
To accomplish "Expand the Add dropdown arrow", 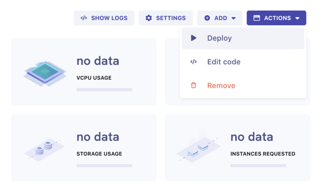I will coord(233,18).
